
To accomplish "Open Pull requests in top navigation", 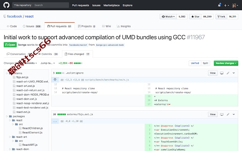I will pos(81,5).
